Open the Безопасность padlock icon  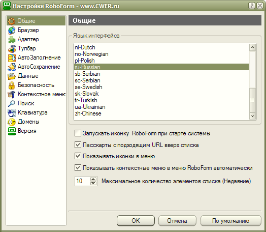[x=12, y=85]
